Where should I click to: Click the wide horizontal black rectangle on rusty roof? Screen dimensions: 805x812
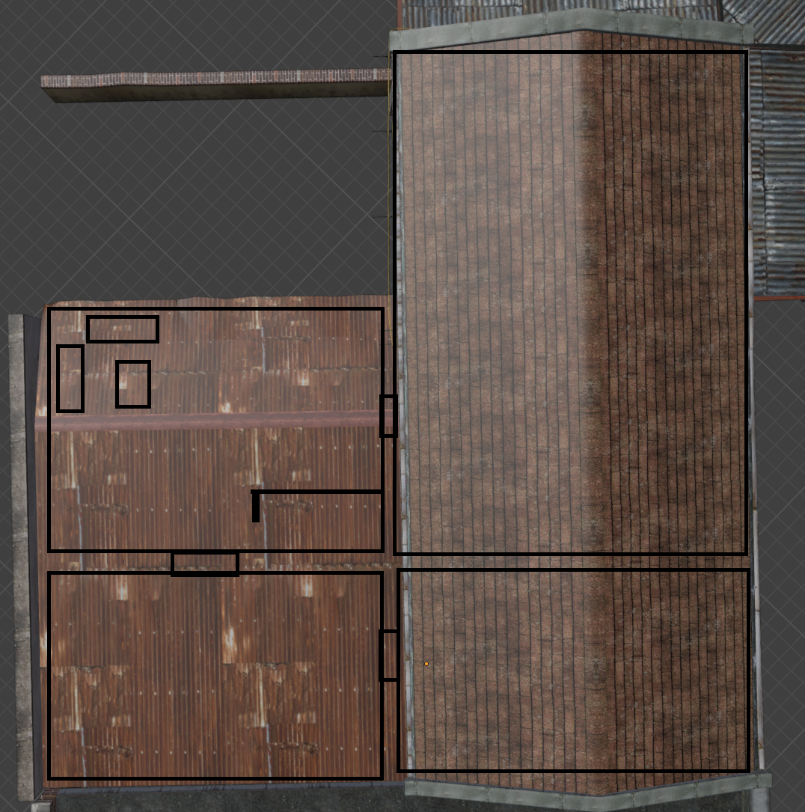click(123, 329)
